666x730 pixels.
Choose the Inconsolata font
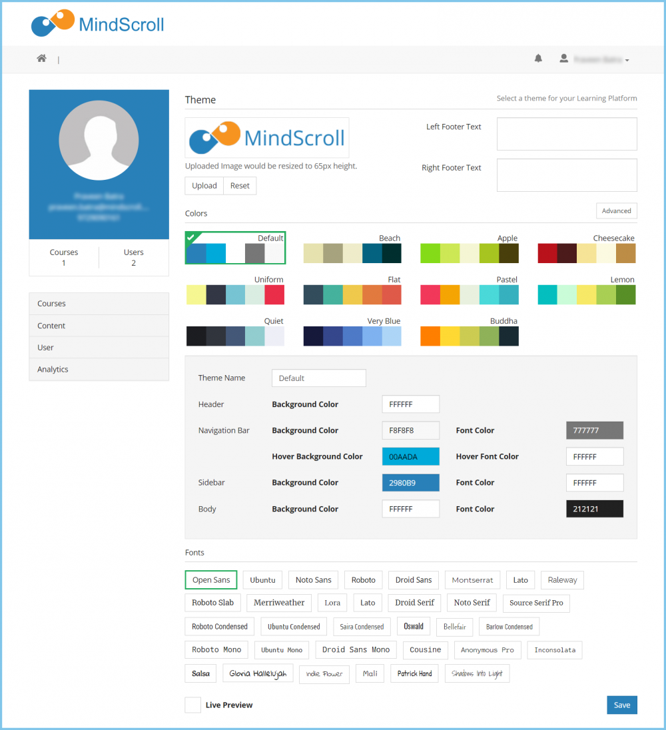tap(555, 650)
